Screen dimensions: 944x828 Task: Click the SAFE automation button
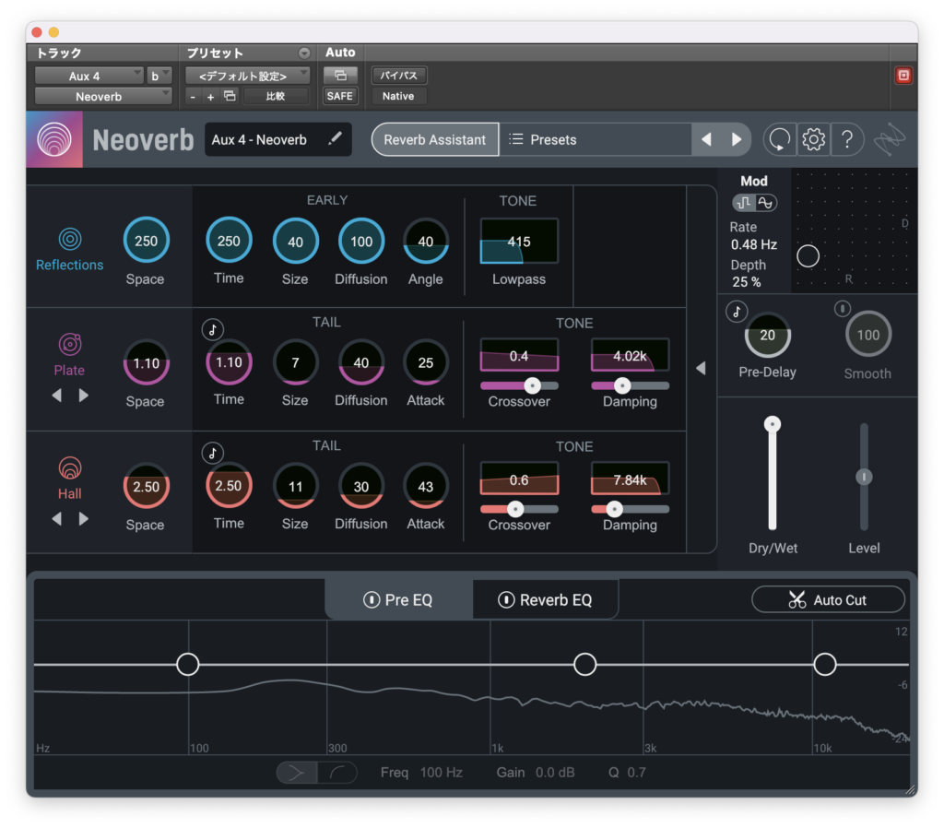coord(339,96)
